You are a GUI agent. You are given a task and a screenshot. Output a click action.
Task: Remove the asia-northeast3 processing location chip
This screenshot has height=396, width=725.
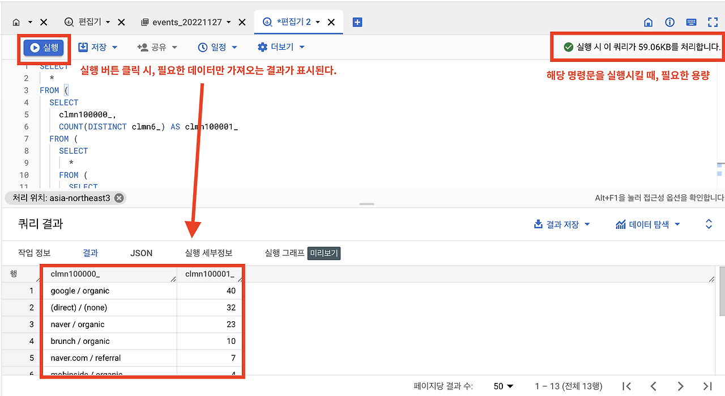[118, 198]
